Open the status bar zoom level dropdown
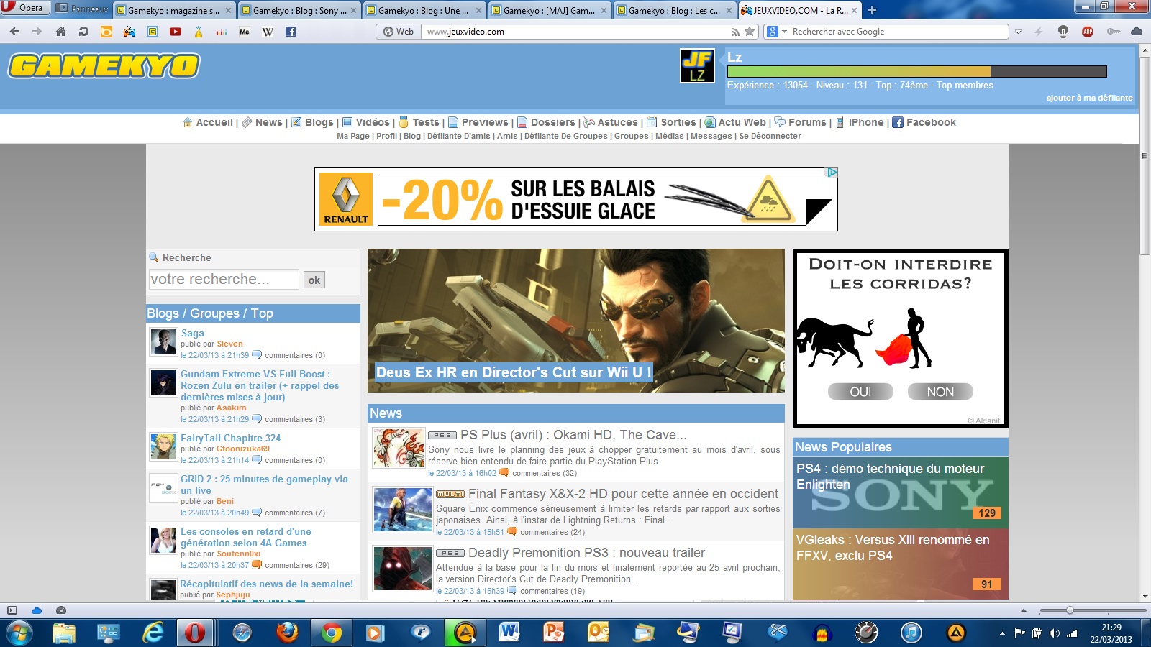 tap(1024, 610)
